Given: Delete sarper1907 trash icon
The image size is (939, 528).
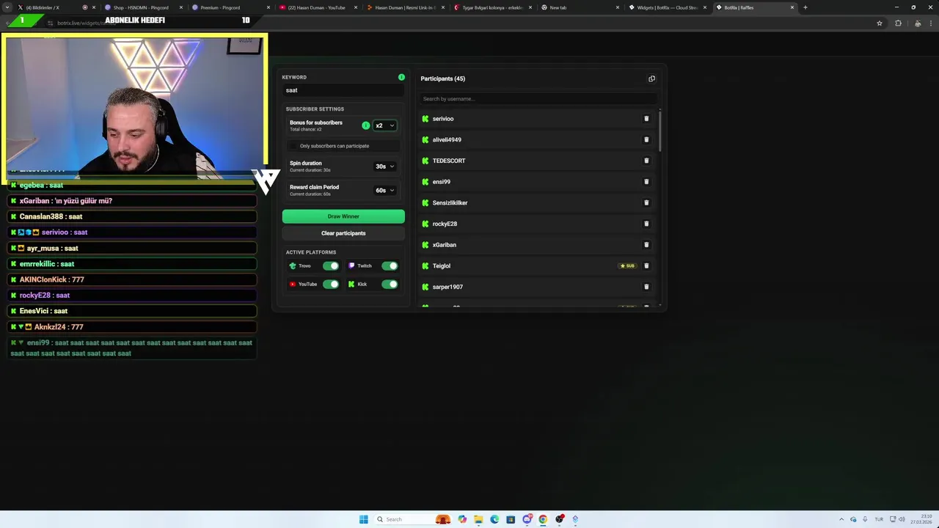Looking at the screenshot, I should tap(646, 287).
